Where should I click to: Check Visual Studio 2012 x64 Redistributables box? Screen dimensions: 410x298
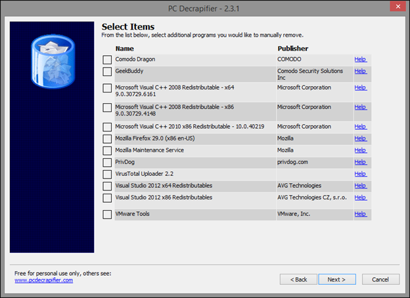coord(107,186)
